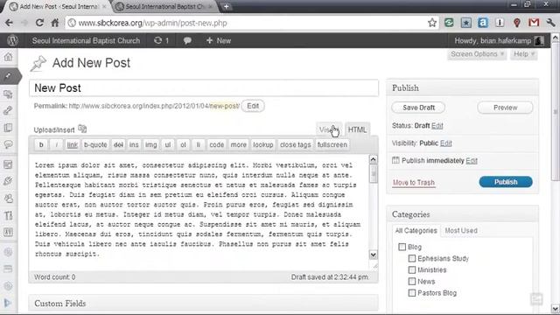This screenshot has height=315, width=560.
Task: Edit the post Status
Action: pos(437,126)
